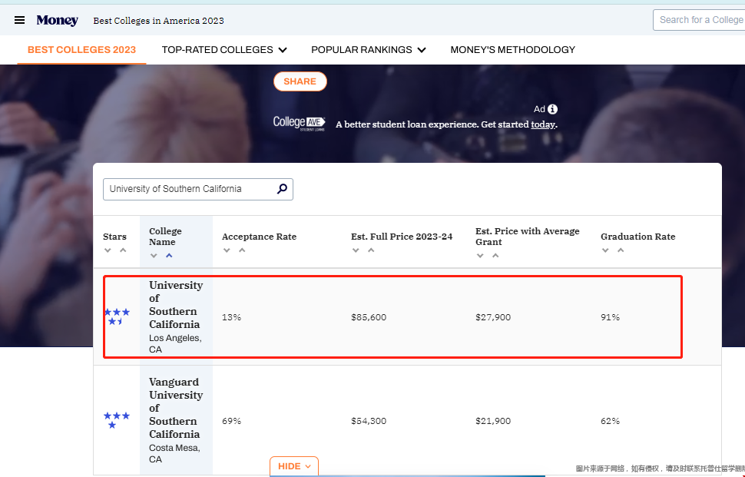Open Money's Methodology menu item
Image resolution: width=745 pixels, height=477 pixels.
[x=512, y=50]
